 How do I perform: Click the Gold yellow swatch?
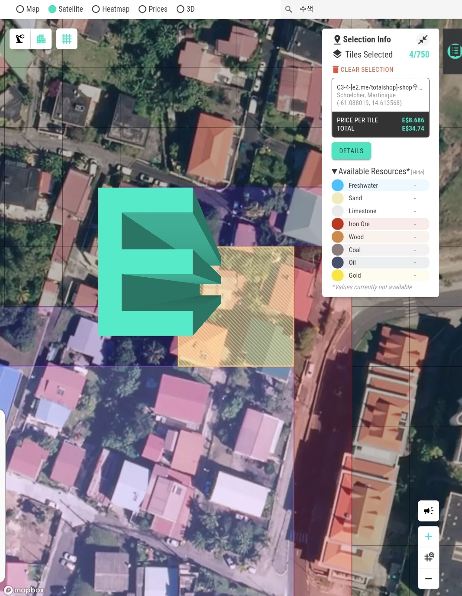click(338, 276)
